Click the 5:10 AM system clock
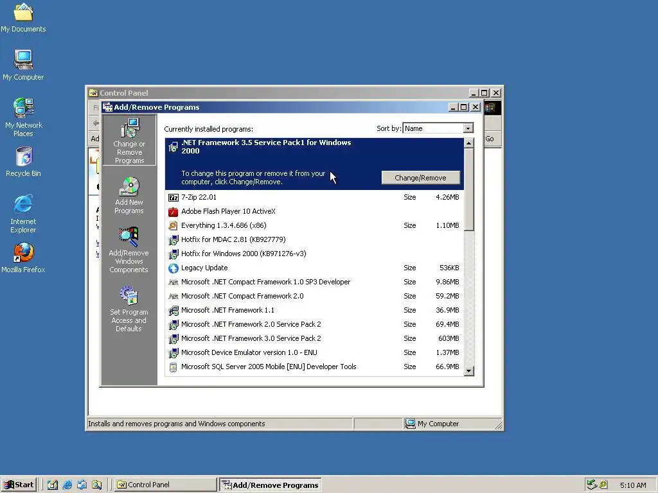This screenshot has height=493, width=658. click(633, 485)
